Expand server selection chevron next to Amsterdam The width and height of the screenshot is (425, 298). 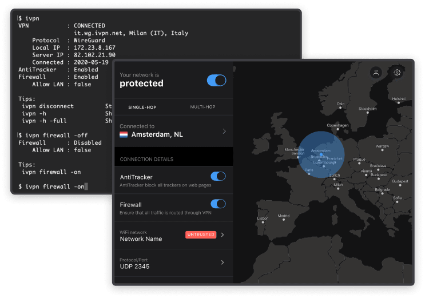coord(224,131)
